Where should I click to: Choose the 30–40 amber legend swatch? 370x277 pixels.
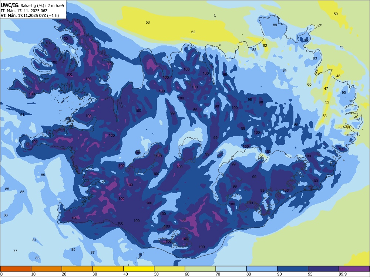108,269
